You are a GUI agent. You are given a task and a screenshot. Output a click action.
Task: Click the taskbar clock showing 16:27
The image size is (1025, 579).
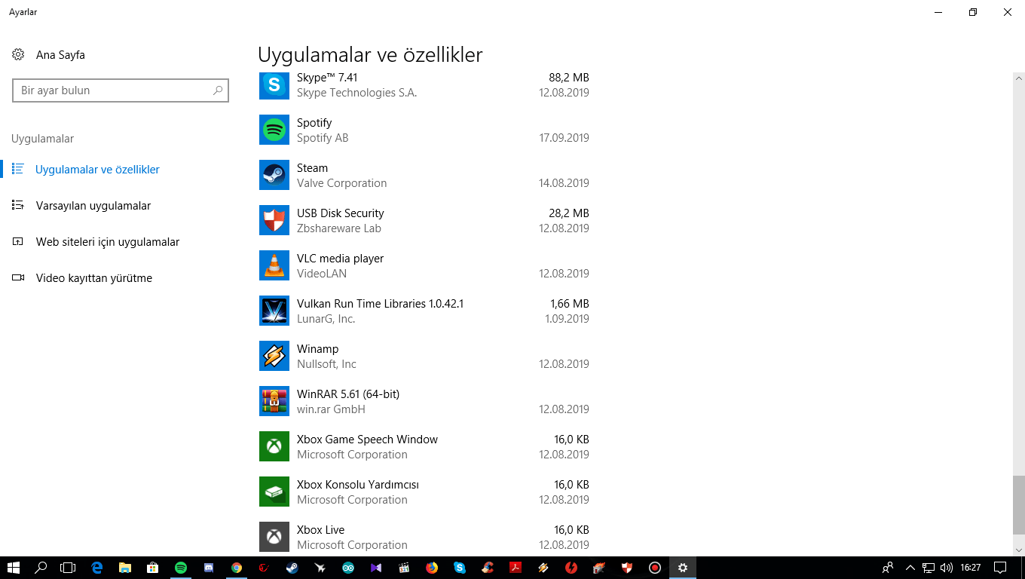coord(971,568)
